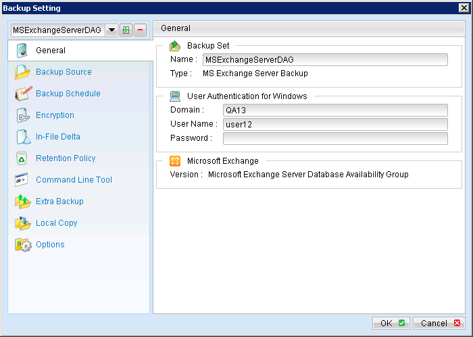The height and width of the screenshot is (337, 473).
Task: Open the Backup Source settings
Action: click(64, 72)
